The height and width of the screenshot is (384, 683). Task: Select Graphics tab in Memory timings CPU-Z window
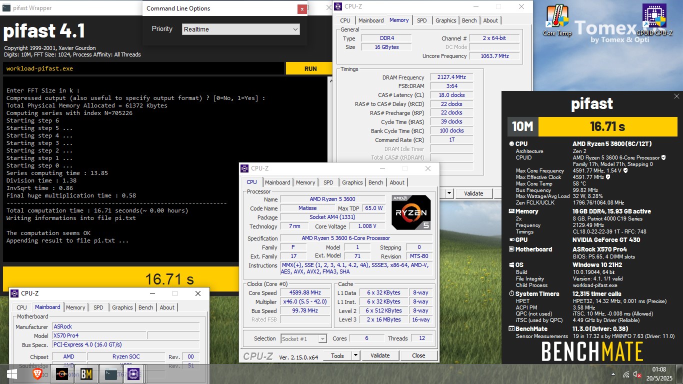pyautogui.click(x=446, y=20)
